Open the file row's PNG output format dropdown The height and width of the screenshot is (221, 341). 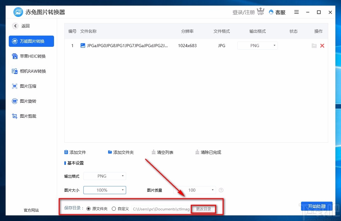pos(257,46)
